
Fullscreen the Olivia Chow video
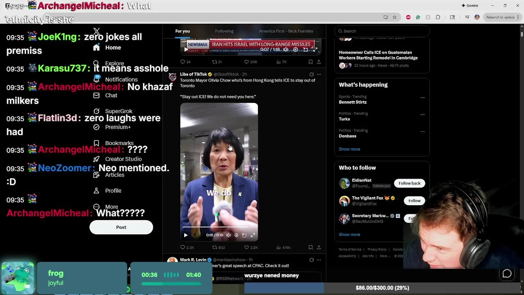pyautogui.click(x=253, y=235)
